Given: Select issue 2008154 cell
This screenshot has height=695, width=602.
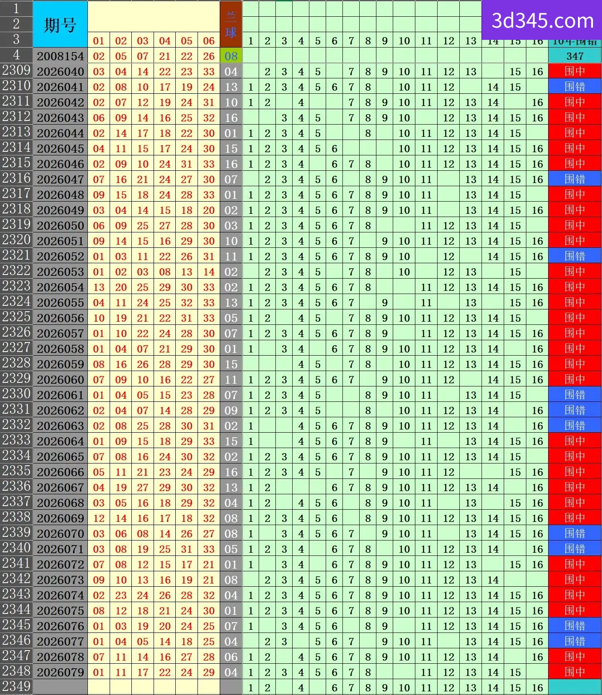Looking at the screenshot, I should tap(60, 56).
